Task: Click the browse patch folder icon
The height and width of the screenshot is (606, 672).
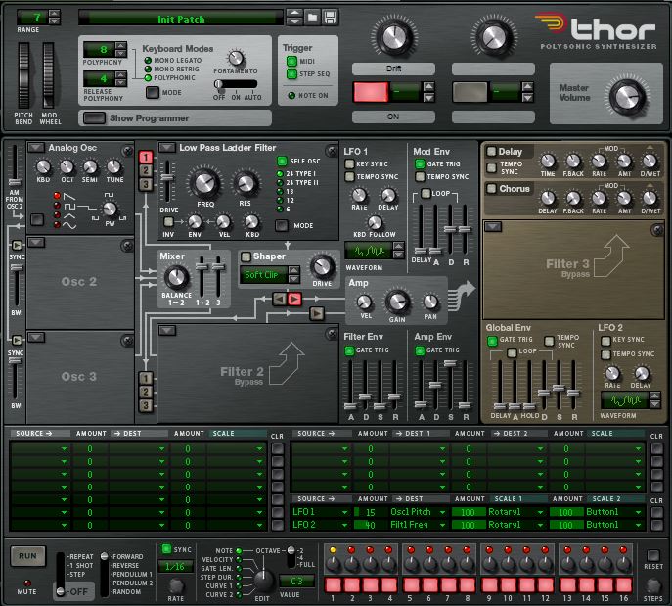Action: (x=313, y=17)
